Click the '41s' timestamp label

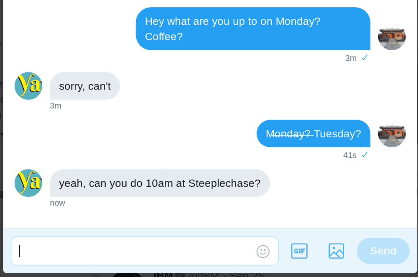click(x=349, y=155)
